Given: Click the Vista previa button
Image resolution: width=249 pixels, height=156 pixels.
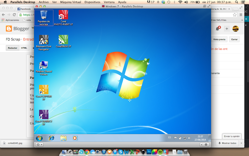Looking at the screenshot, I should tap(219, 39).
